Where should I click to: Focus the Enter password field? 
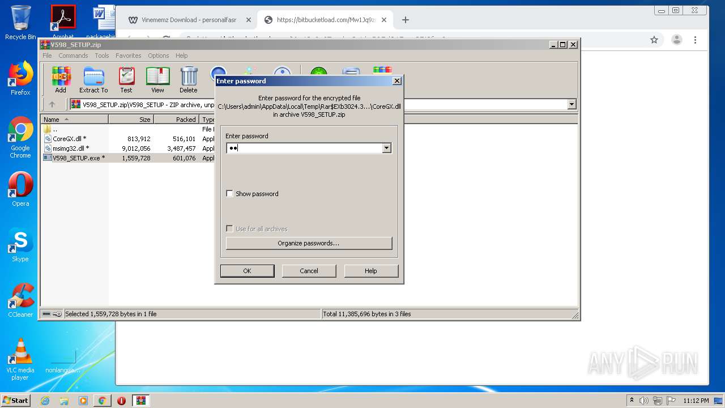[x=305, y=148]
